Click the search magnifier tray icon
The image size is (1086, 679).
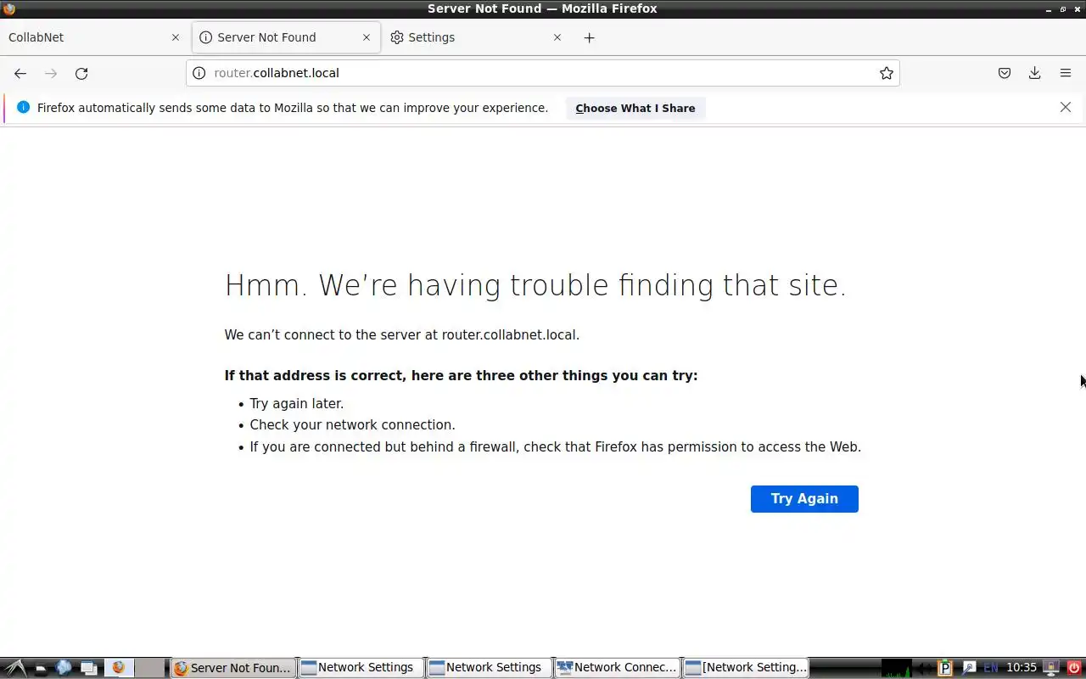[968, 668]
